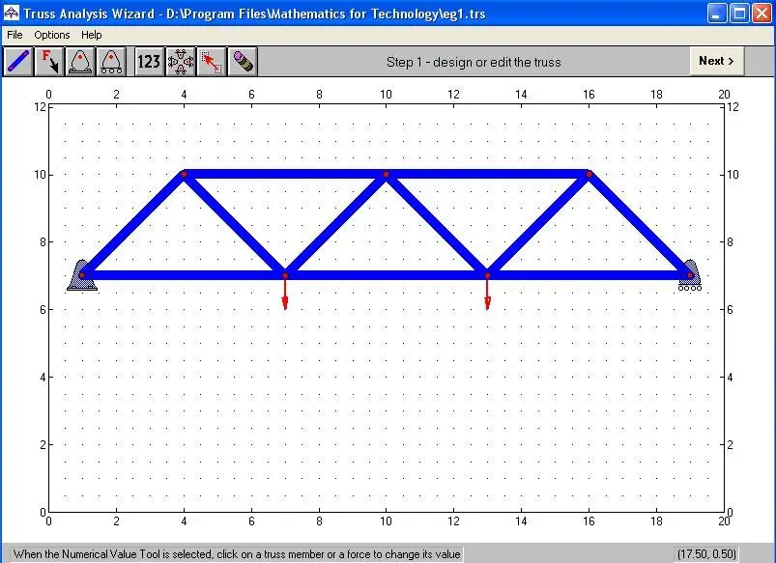This screenshot has height=563, width=776.
Task: Select the truss member drawing tool
Action: pos(18,62)
